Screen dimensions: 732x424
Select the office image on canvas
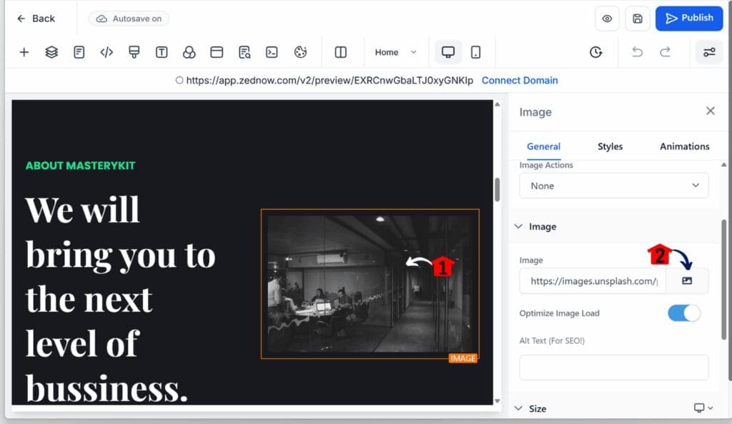pyautogui.click(x=369, y=283)
